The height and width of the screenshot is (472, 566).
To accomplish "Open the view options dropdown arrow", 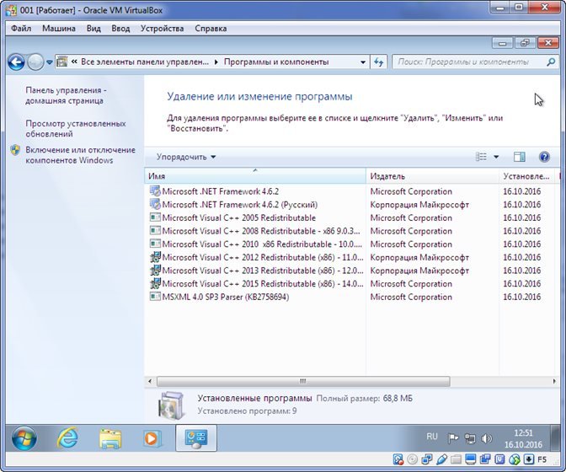I will [496, 157].
